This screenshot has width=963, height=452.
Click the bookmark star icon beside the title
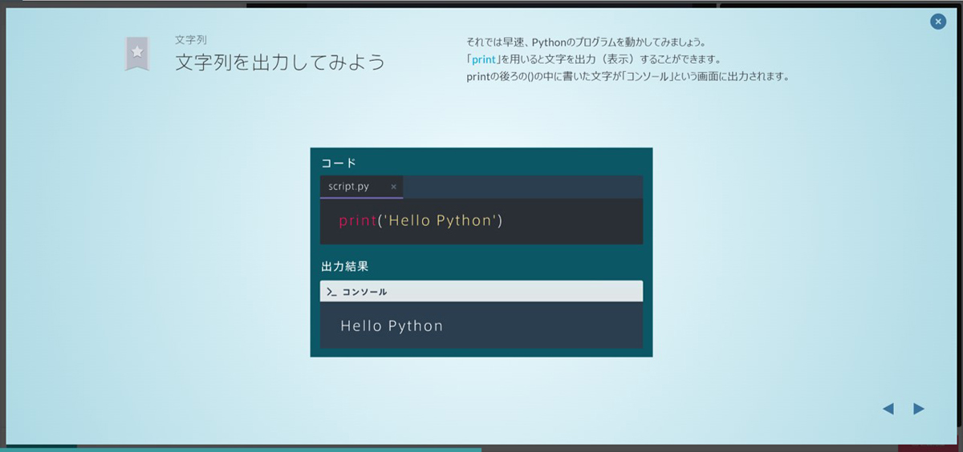137,53
